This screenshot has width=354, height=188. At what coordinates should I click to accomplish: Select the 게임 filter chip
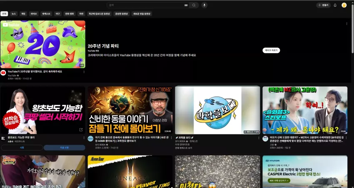pos(23,14)
